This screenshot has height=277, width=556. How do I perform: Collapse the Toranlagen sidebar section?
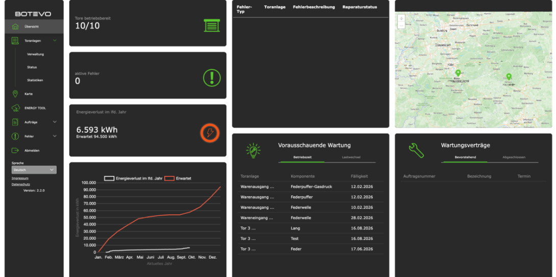(55, 40)
